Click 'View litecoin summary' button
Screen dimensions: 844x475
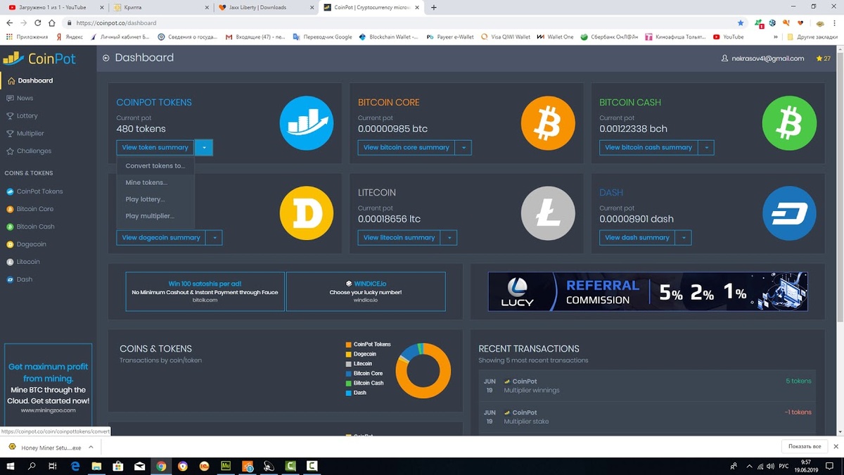(x=399, y=238)
